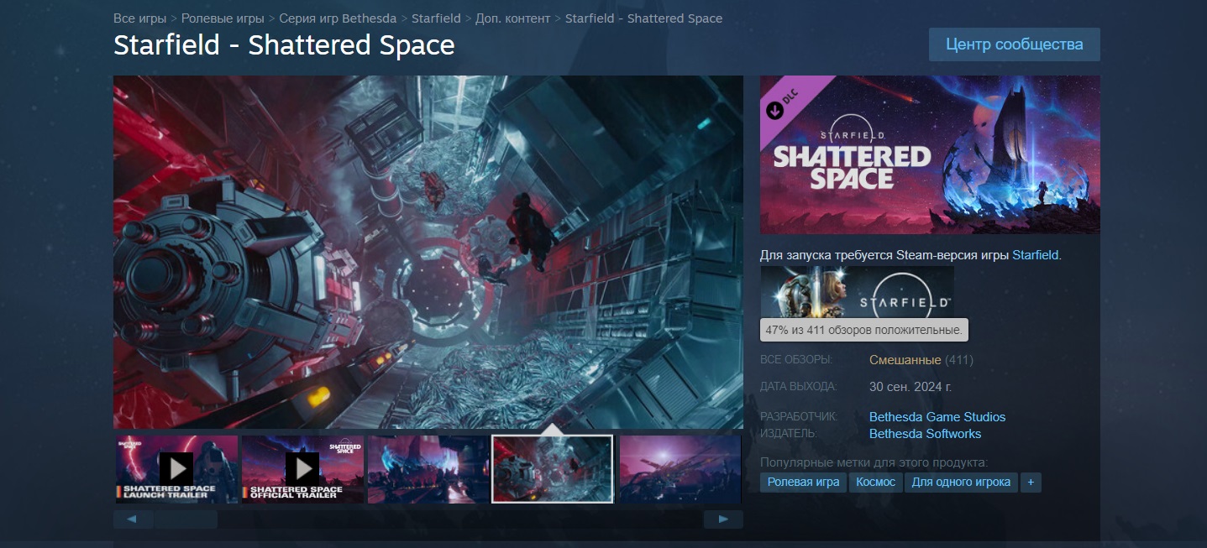Click the 'ДАТА ВЫХОДА:' label
Screen dimensions: 1207x548
[799, 387]
